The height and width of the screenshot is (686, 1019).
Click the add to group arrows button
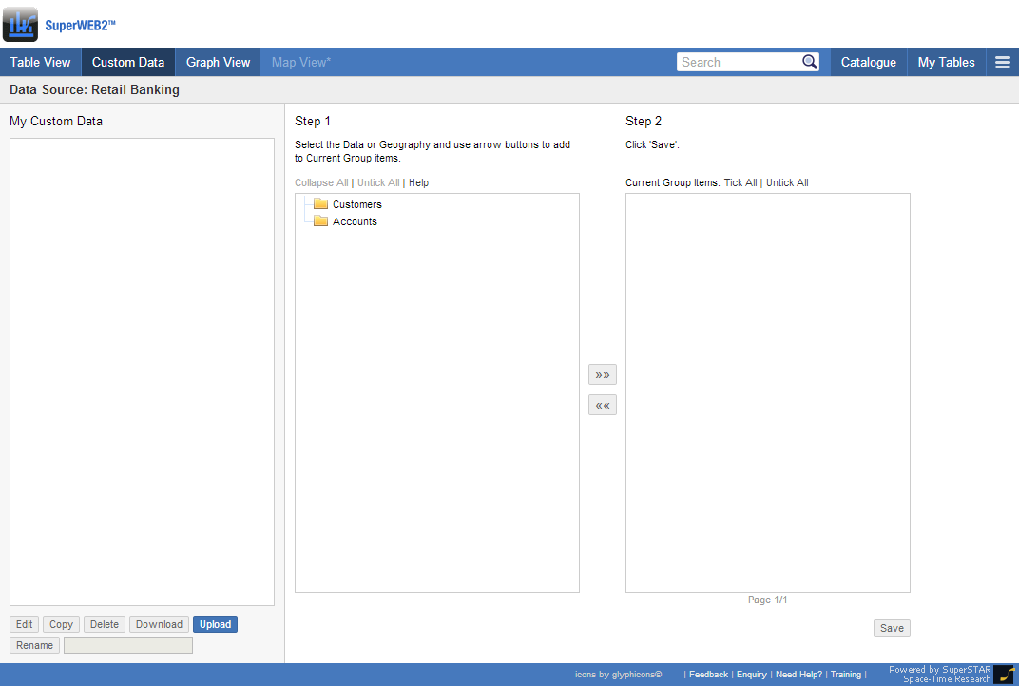(x=603, y=374)
